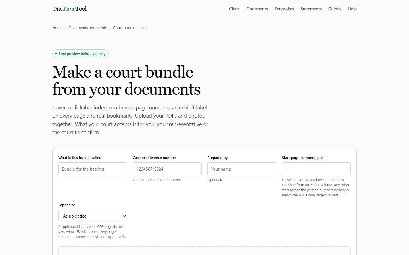Focus the Start page numbering field
This screenshot has height=255, width=409.
click(316, 169)
